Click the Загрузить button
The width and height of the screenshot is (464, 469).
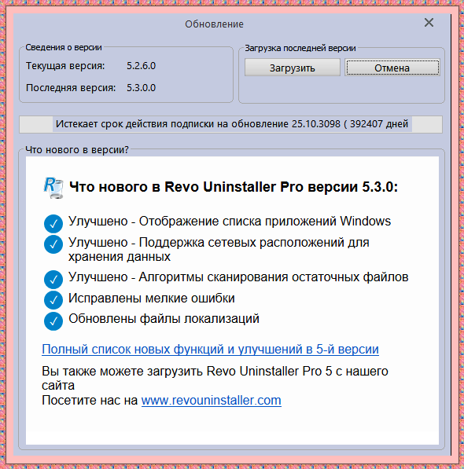[x=293, y=68]
